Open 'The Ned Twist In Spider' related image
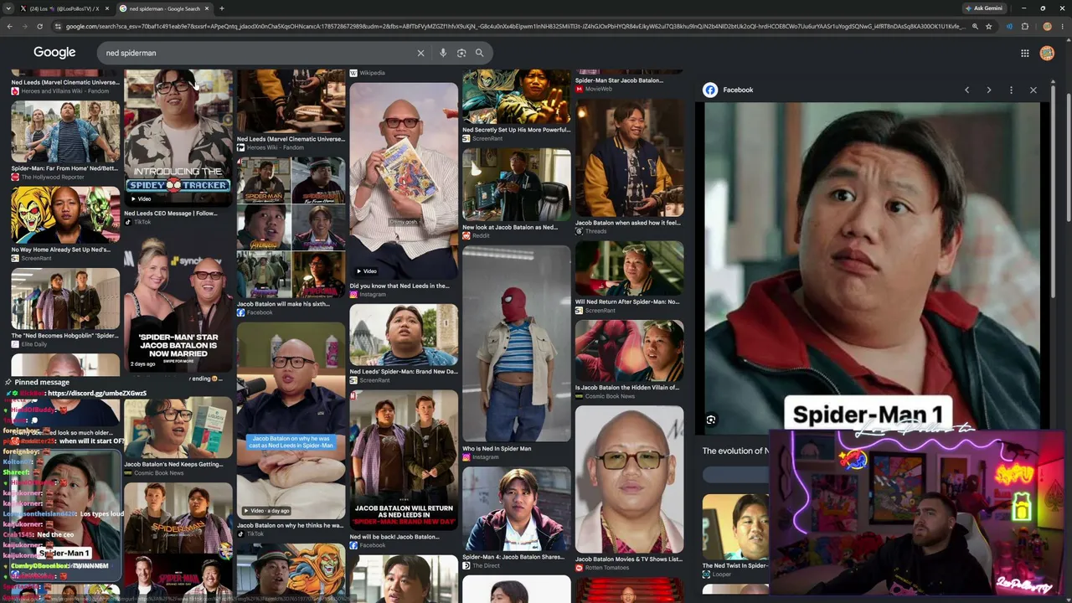This screenshot has width=1072, height=603. 735,528
